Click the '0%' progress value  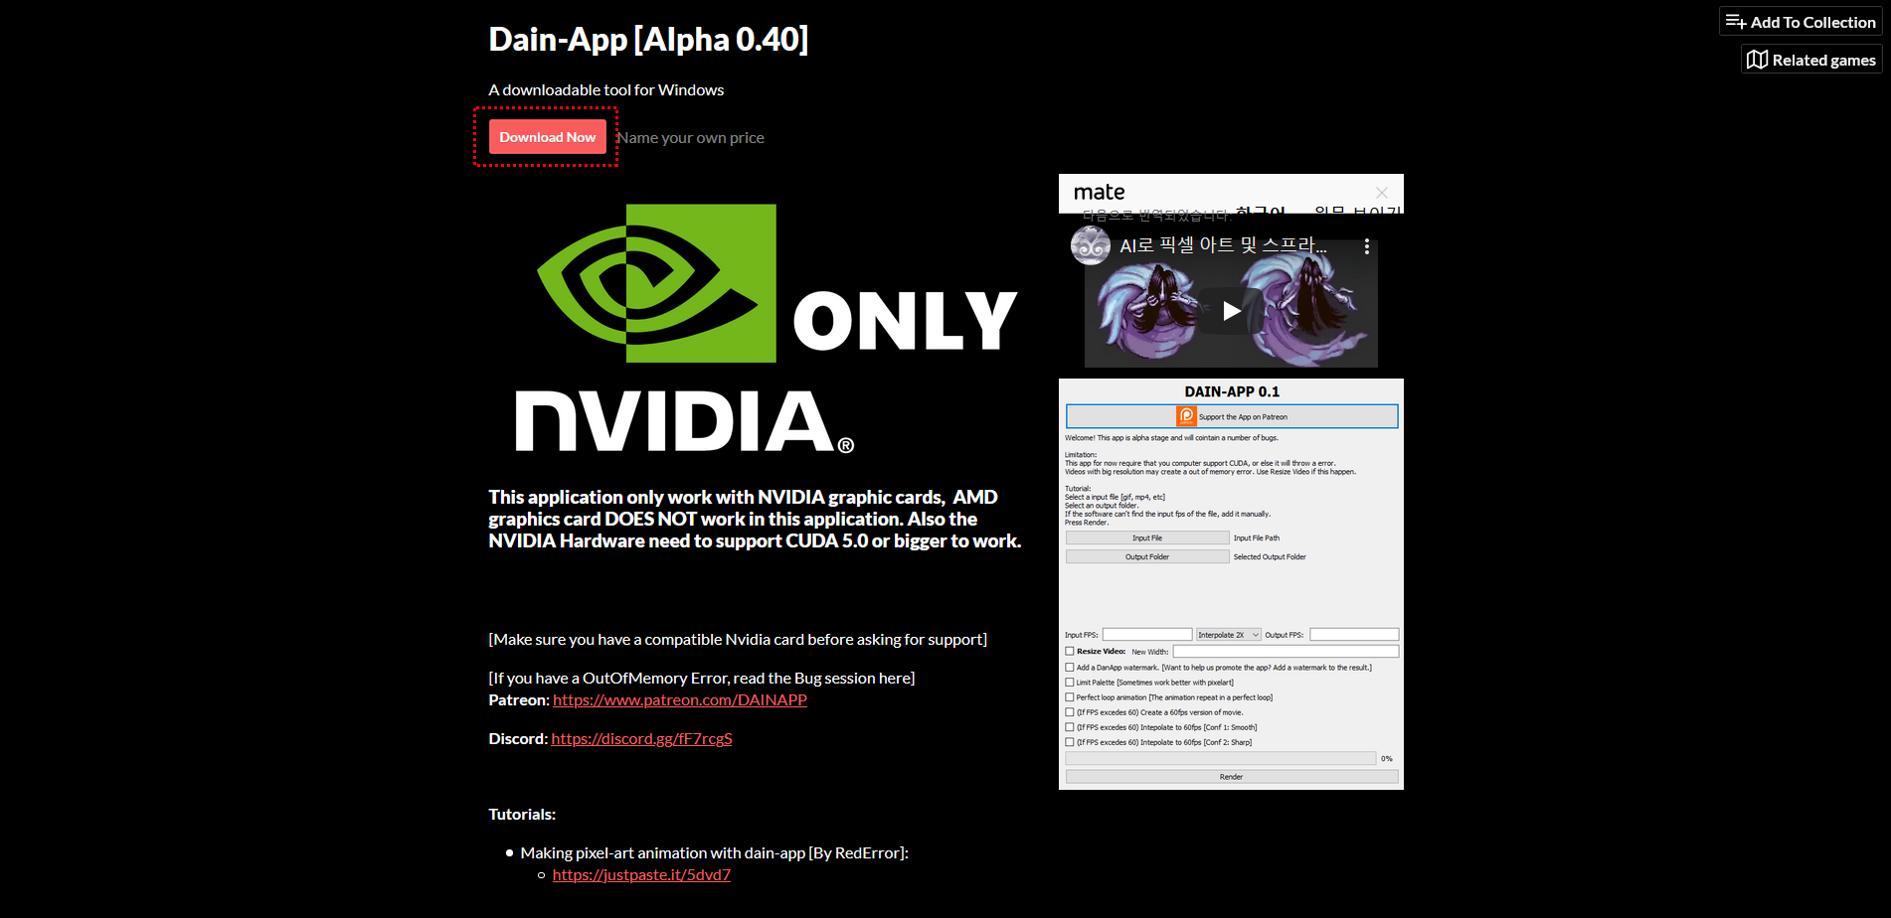click(x=1387, y=759)
